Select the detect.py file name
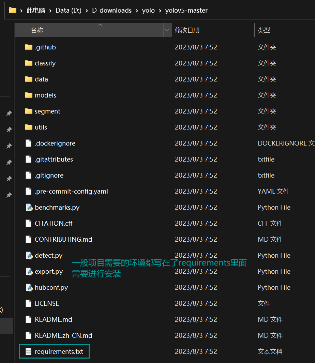Screen dimensions: 315x363 click(x=49, y=256)
